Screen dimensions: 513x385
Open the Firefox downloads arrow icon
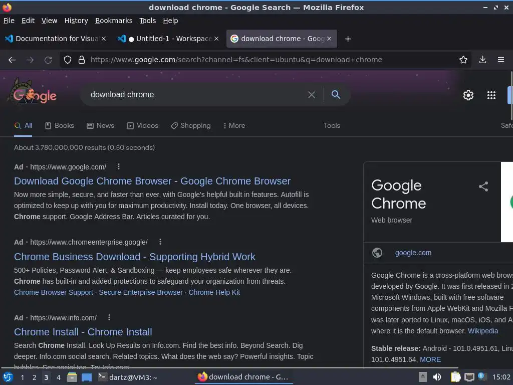[482, 60]
